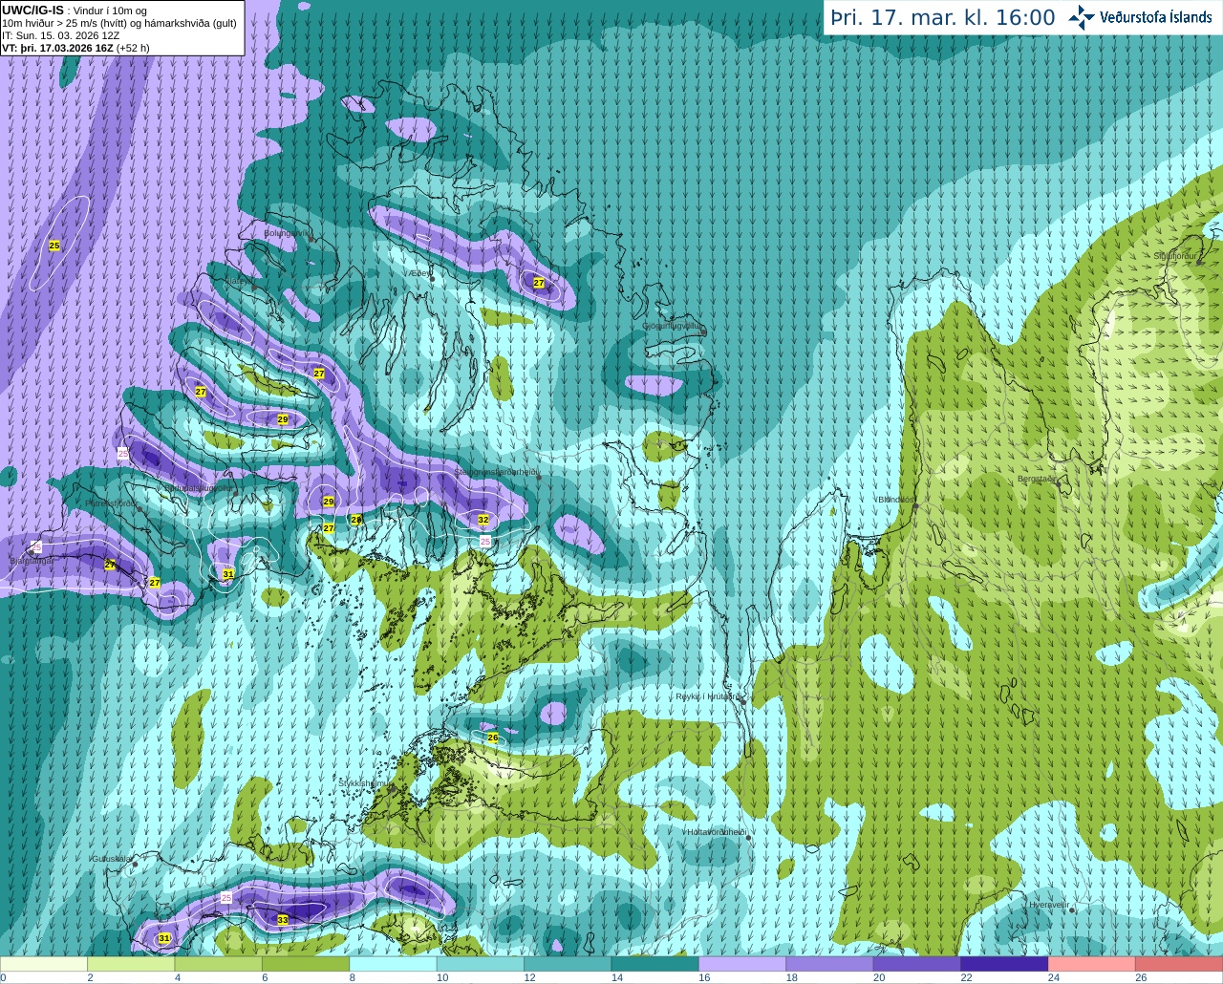
Task: Click the Bergstaðir station label
Action: (x=1037, y=479)
